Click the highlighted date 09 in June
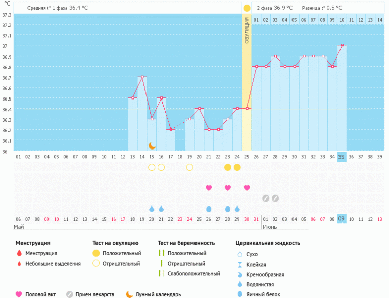This screenshot has width=389, height=298. point(342,219)
